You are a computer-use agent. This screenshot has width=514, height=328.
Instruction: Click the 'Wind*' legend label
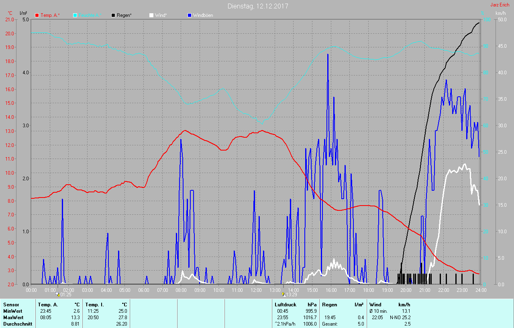161,15
